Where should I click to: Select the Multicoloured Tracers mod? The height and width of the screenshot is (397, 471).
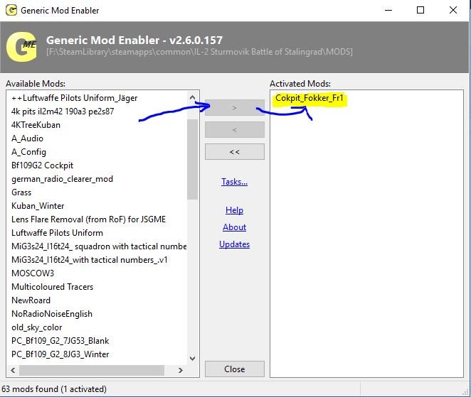click(x=52, y=287)
